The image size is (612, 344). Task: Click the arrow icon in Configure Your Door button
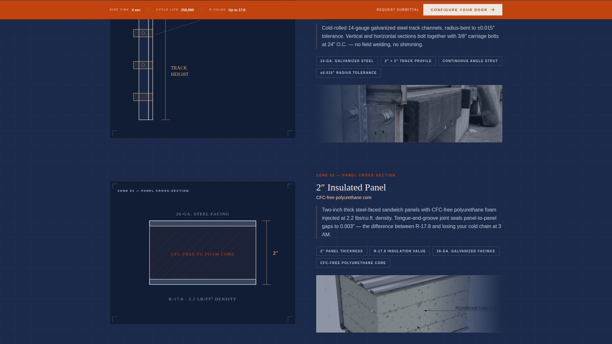pos(493,10)
